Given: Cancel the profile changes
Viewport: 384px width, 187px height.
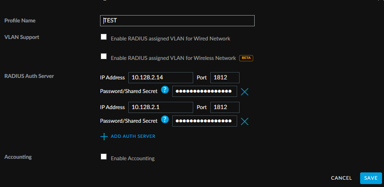Looking at the screenshot, I should click(x=341, y=178).
